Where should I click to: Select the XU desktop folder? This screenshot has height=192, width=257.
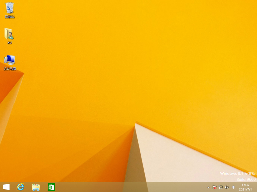10,34
